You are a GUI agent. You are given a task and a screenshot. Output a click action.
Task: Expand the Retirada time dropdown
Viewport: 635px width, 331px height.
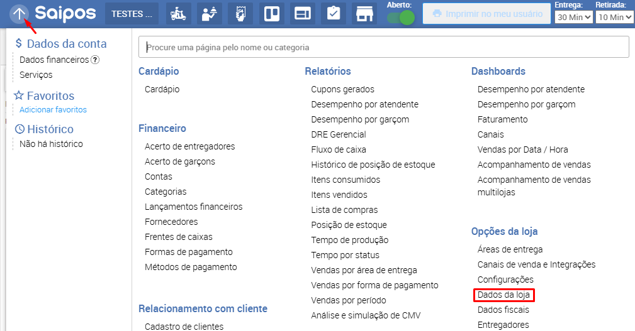point(614,17)
